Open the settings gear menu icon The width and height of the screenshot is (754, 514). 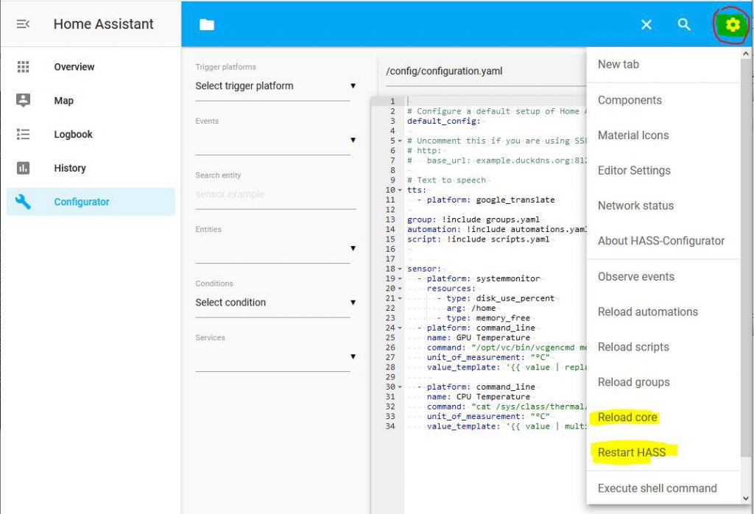pos(733,24)
